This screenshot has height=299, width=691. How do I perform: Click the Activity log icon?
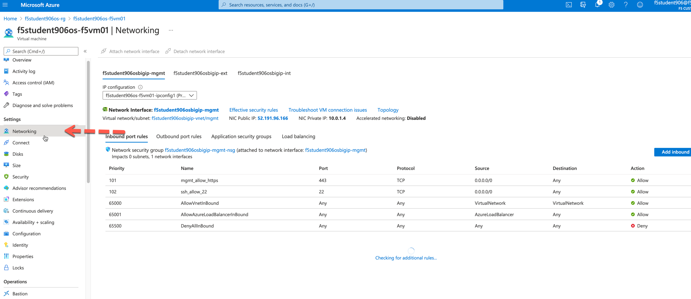pos(6,71)
